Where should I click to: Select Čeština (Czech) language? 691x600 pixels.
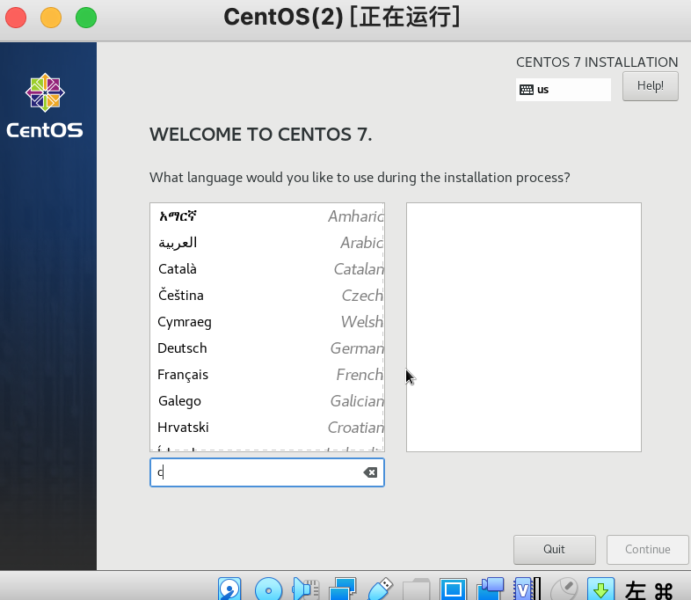(x=267, y=296)
